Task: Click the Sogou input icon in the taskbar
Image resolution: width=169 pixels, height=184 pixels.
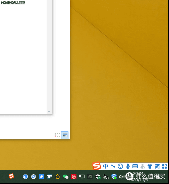Action: tap(11, 176)
